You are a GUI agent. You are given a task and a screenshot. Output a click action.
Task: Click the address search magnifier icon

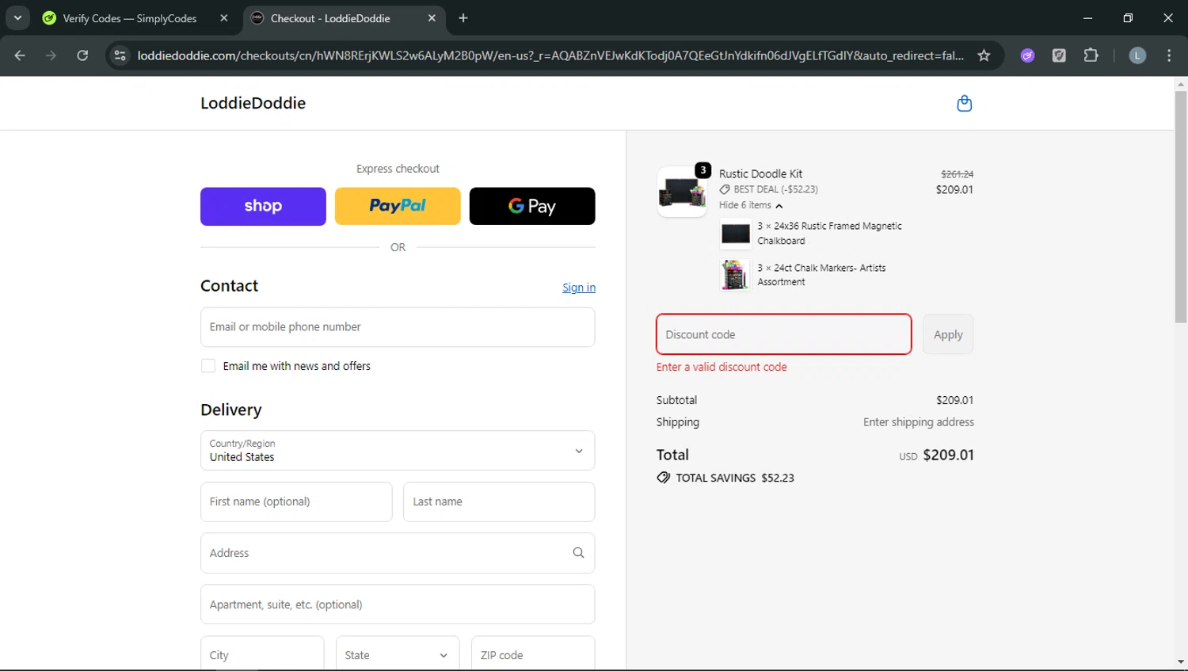pos(578,553)
